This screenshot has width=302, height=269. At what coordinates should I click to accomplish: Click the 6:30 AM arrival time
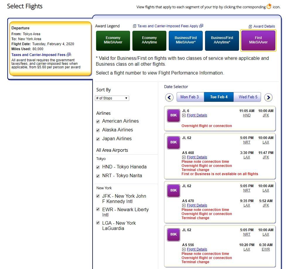(266, 245)
